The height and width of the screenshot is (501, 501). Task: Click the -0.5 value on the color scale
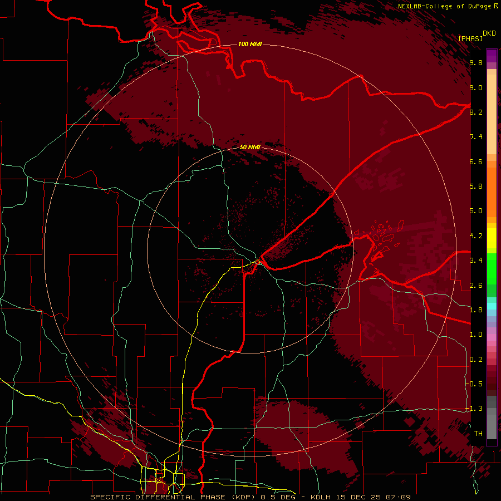click(474, 384)
